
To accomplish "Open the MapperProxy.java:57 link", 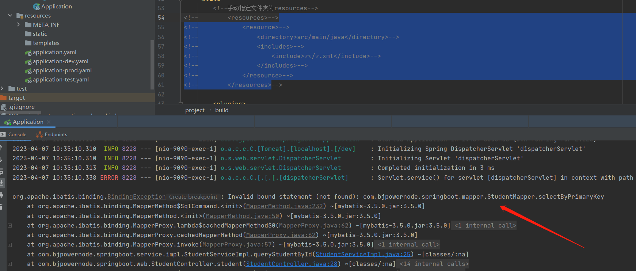I will 237,245.
